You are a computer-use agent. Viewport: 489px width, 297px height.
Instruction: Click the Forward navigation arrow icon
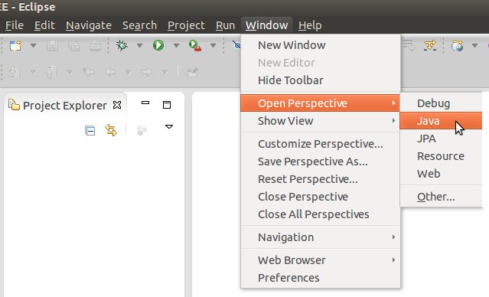(x=147, y=73)
